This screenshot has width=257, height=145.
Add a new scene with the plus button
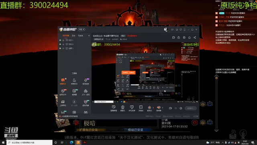89,35
